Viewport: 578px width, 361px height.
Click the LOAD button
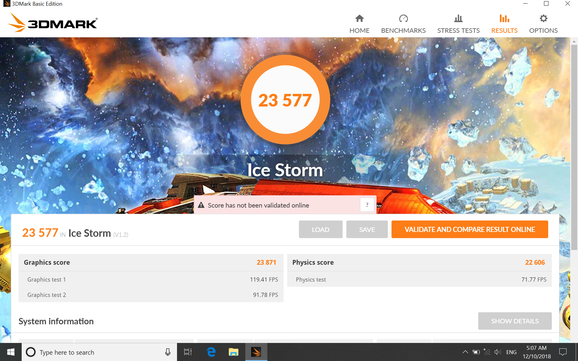pyautogui.click(x=321, y=230)
